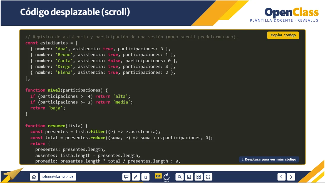Select the eraser tool
Screen dimensions: 325x183
pyautogui.click(x=145, y=177)
